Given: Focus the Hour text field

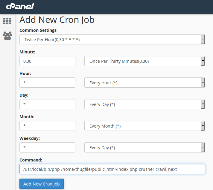Looking at the screenshot, I should tap(47, 83).
